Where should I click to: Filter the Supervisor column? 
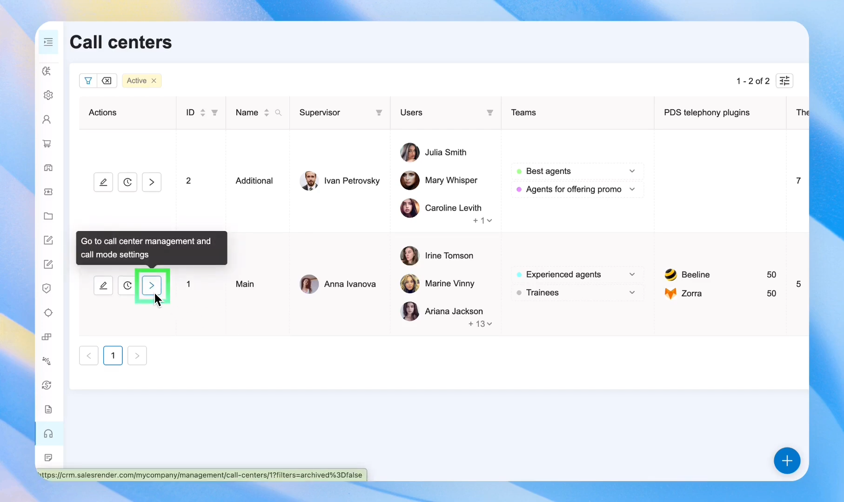pyautogui.click(x=379, y=112)
